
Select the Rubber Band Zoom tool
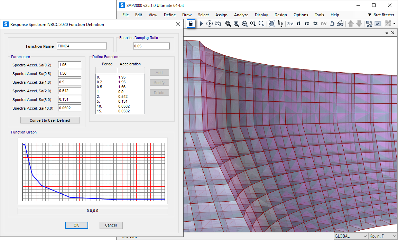click(228, 23)
